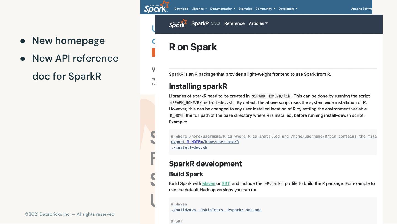Click the -Psparkr inline code profile

coord(273,184)
